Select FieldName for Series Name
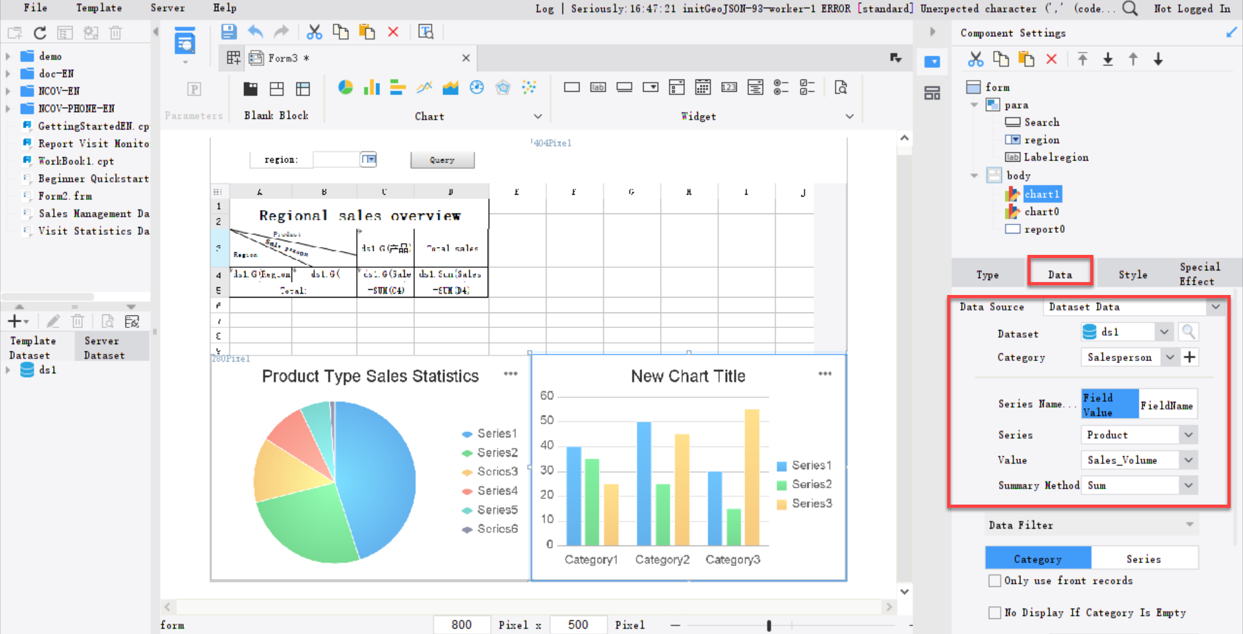Image resolution: width=1243 pixels, height=634 pixels. (x=1167, y=406)
